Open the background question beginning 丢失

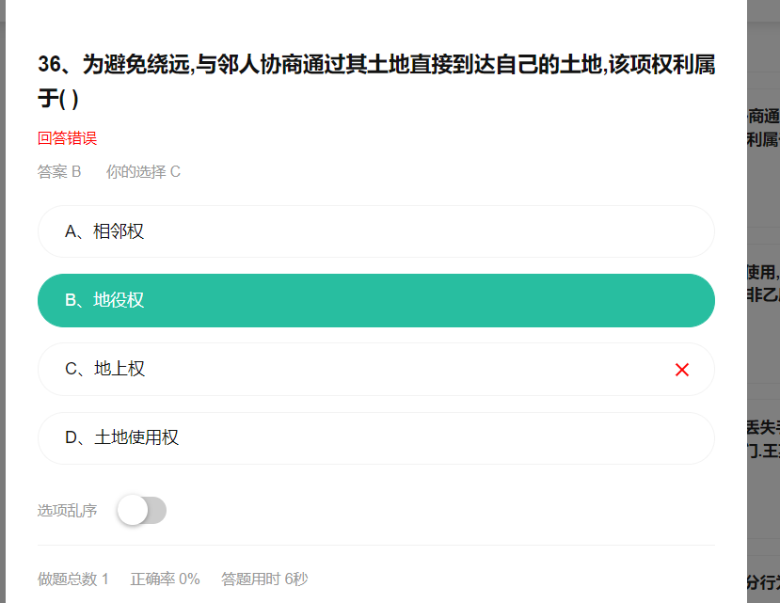click(763, 438)
